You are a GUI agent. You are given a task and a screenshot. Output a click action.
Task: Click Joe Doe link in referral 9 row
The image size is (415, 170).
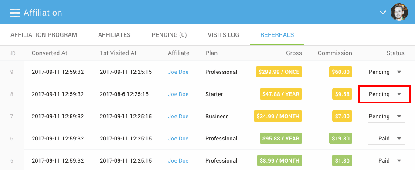(178, 72)
